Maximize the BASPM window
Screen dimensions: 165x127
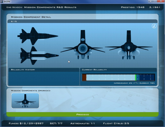155,1
